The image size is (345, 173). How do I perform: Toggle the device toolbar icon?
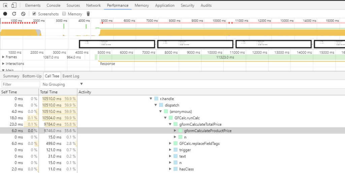[x=14, y=5]
